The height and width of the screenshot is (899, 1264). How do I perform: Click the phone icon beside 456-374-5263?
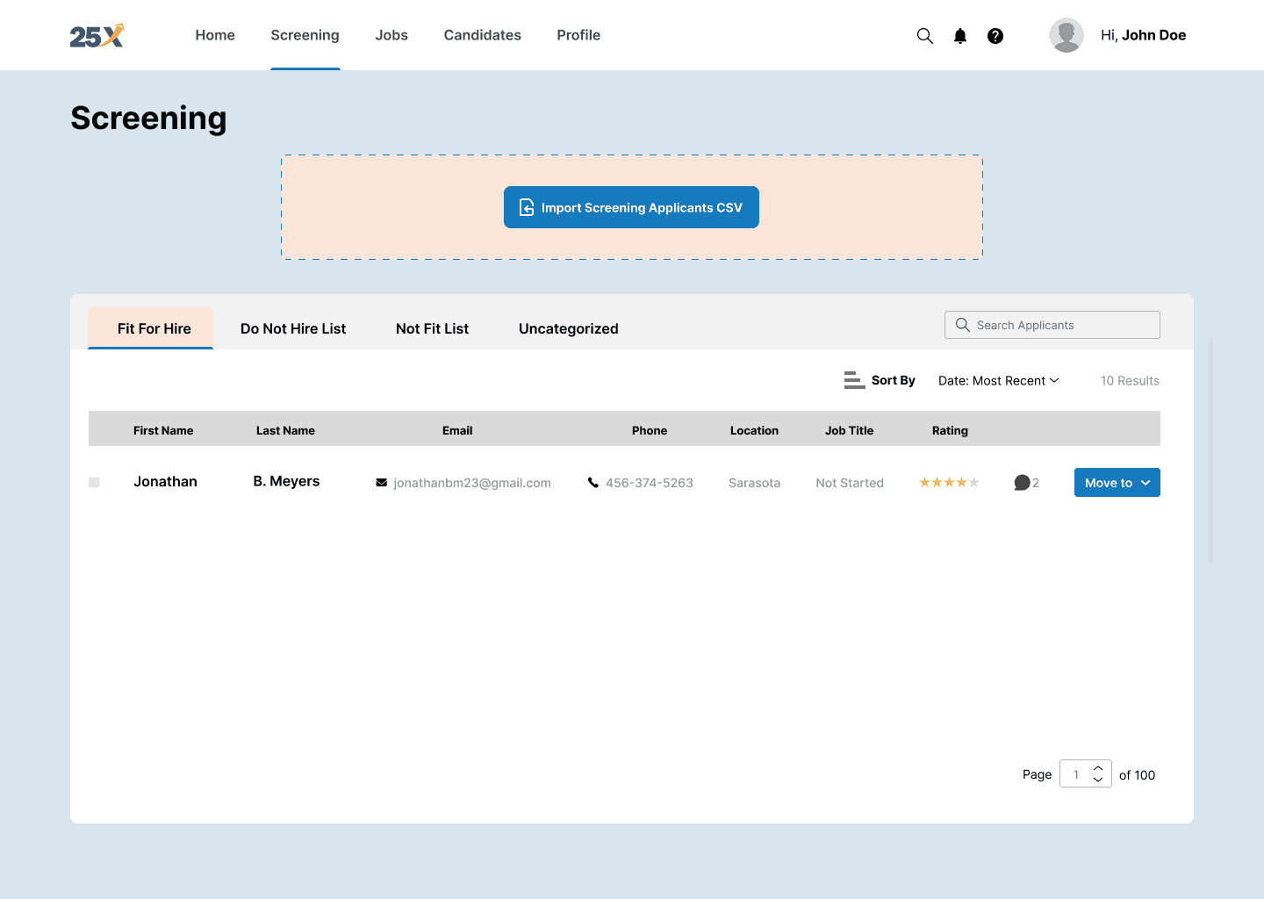[x=592, y=482]
